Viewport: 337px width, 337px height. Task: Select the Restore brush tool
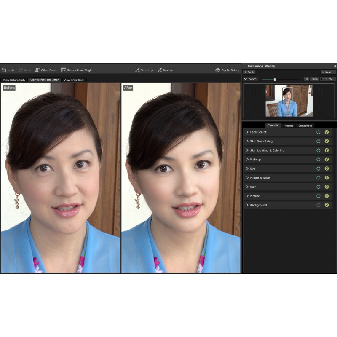point(160,70)
